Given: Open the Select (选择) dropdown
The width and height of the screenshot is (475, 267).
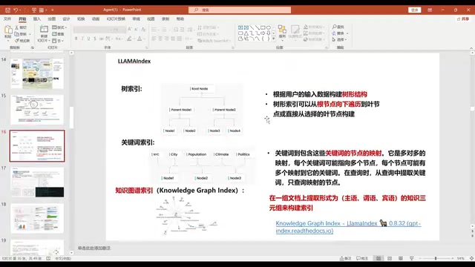Looking at the screenshot, I should [340, 39].
